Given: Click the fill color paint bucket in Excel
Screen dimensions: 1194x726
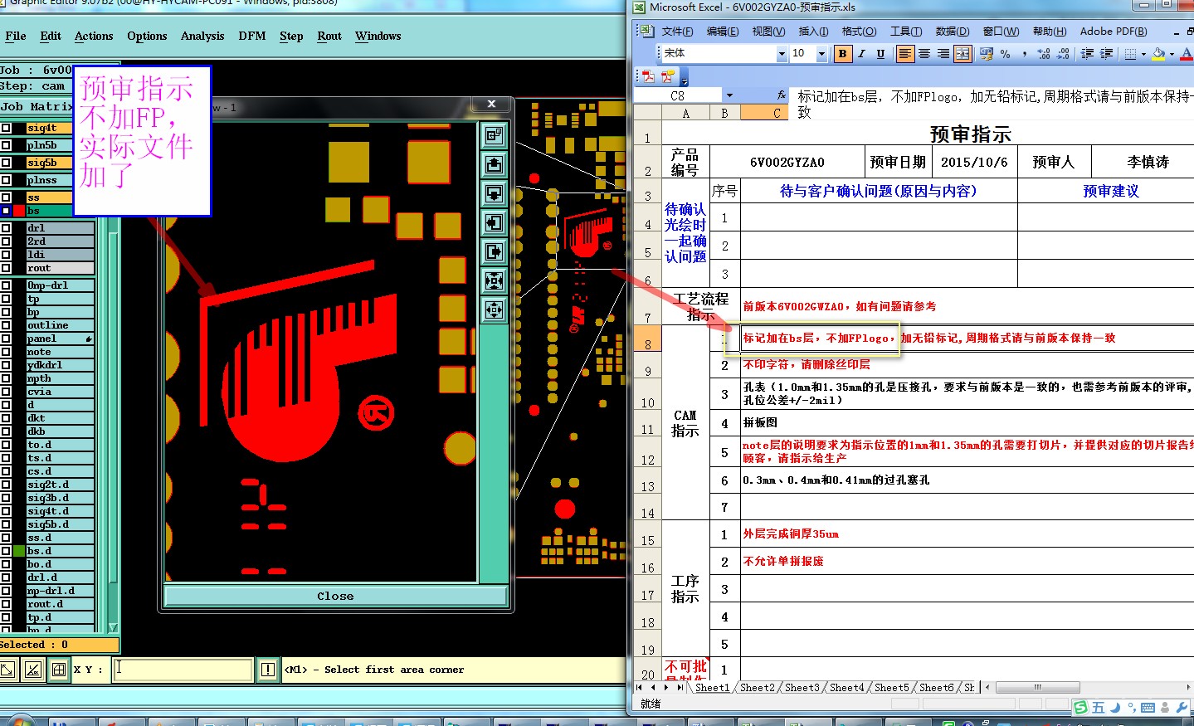Looking at the screenshot, I should pos(1158,54).
